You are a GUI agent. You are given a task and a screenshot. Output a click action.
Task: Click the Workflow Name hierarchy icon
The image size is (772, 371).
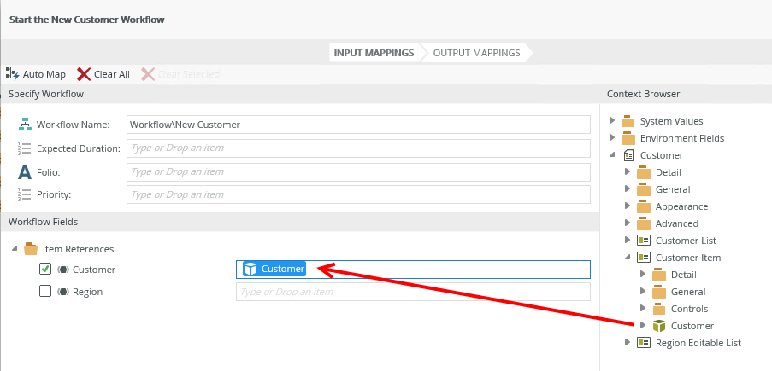pos(25,125)
